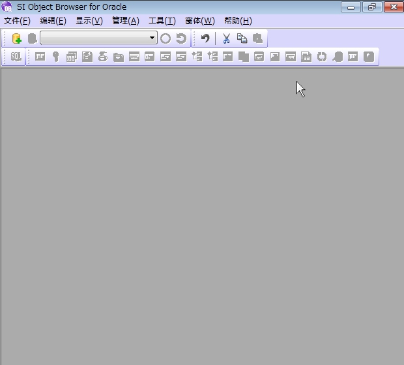Click the gray folder icon
Screen dimensions: 404x365
[119, 57]
